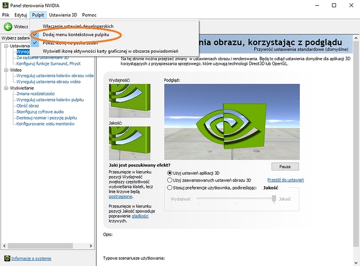Open Skonfiguruj cyfrowe audio
This screenshot has height=266, width=360.
coord(40,112)
